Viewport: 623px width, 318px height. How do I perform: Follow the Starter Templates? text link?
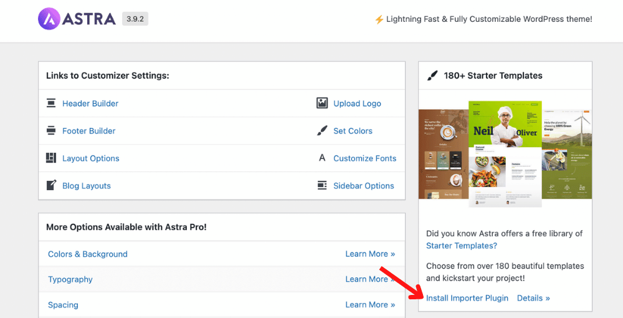pos(462,246)
